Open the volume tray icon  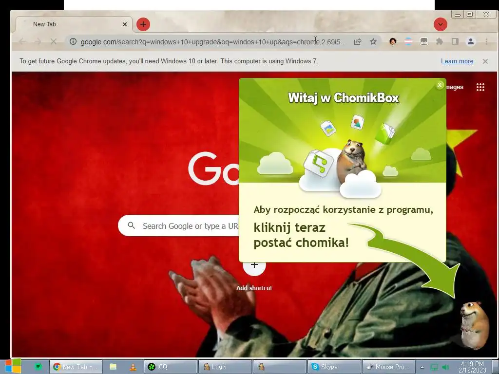point(445,367)
